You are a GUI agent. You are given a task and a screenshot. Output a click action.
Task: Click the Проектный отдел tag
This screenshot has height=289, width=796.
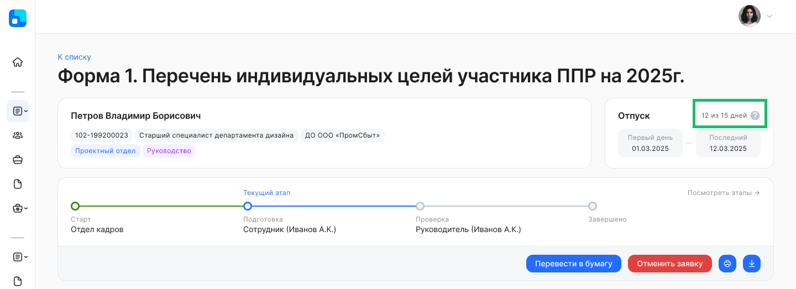[106, 151]
